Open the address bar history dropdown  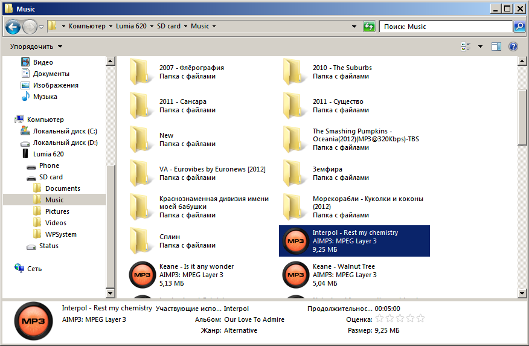click(354, 27)
